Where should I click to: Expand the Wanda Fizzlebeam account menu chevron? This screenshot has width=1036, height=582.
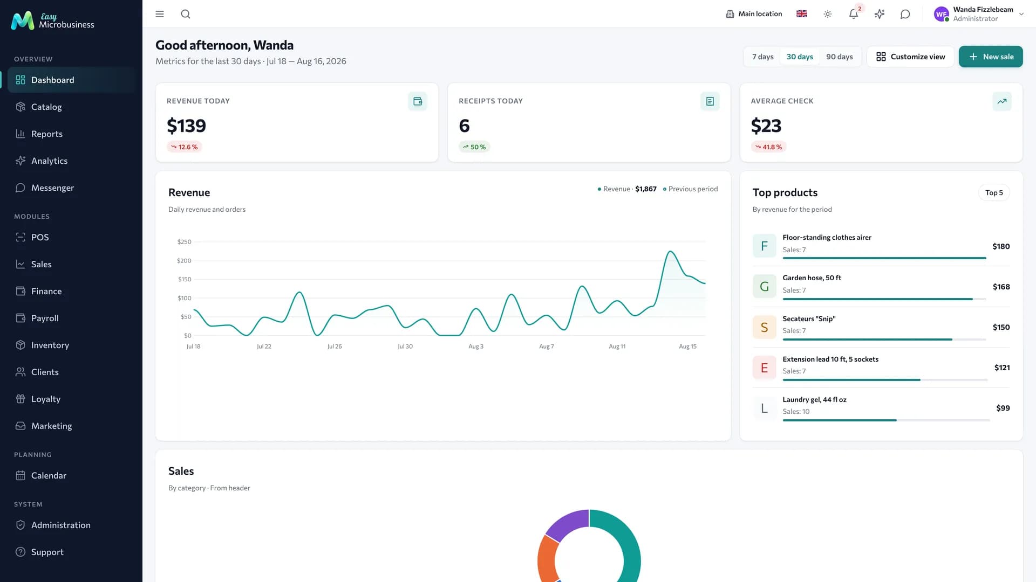point(1021,14)
